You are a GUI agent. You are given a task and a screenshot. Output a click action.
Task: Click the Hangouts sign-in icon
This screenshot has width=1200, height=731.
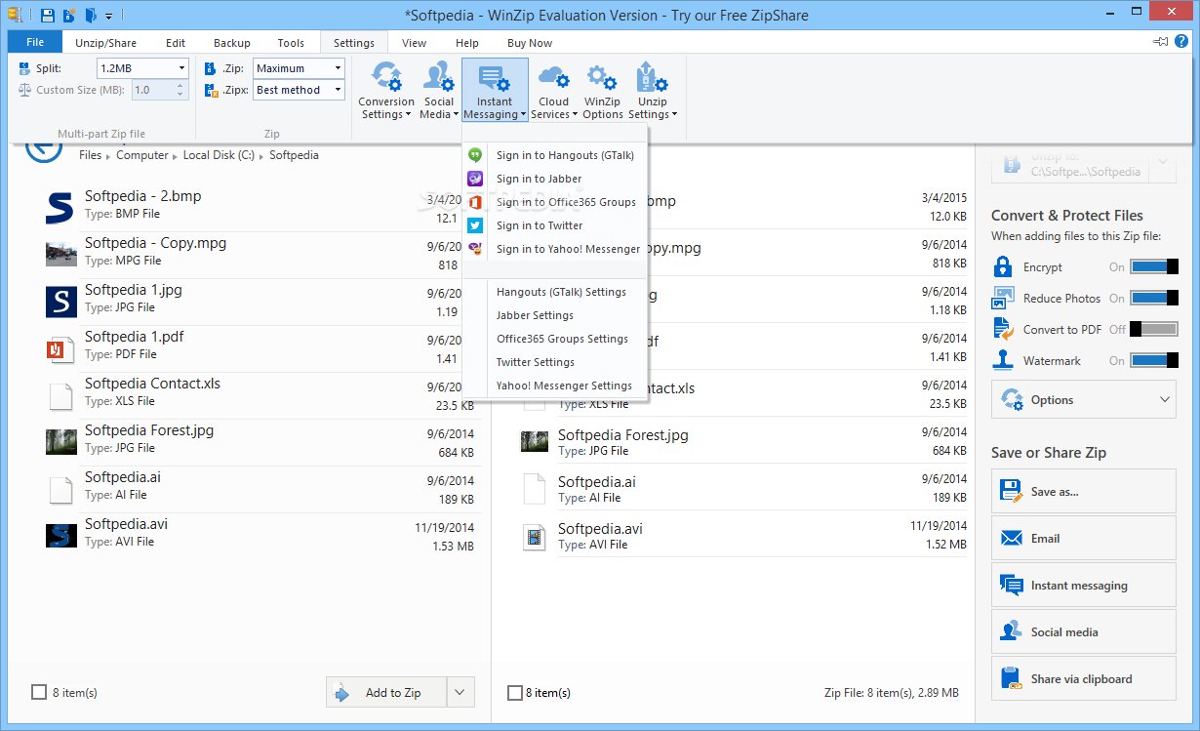[475, 155]
